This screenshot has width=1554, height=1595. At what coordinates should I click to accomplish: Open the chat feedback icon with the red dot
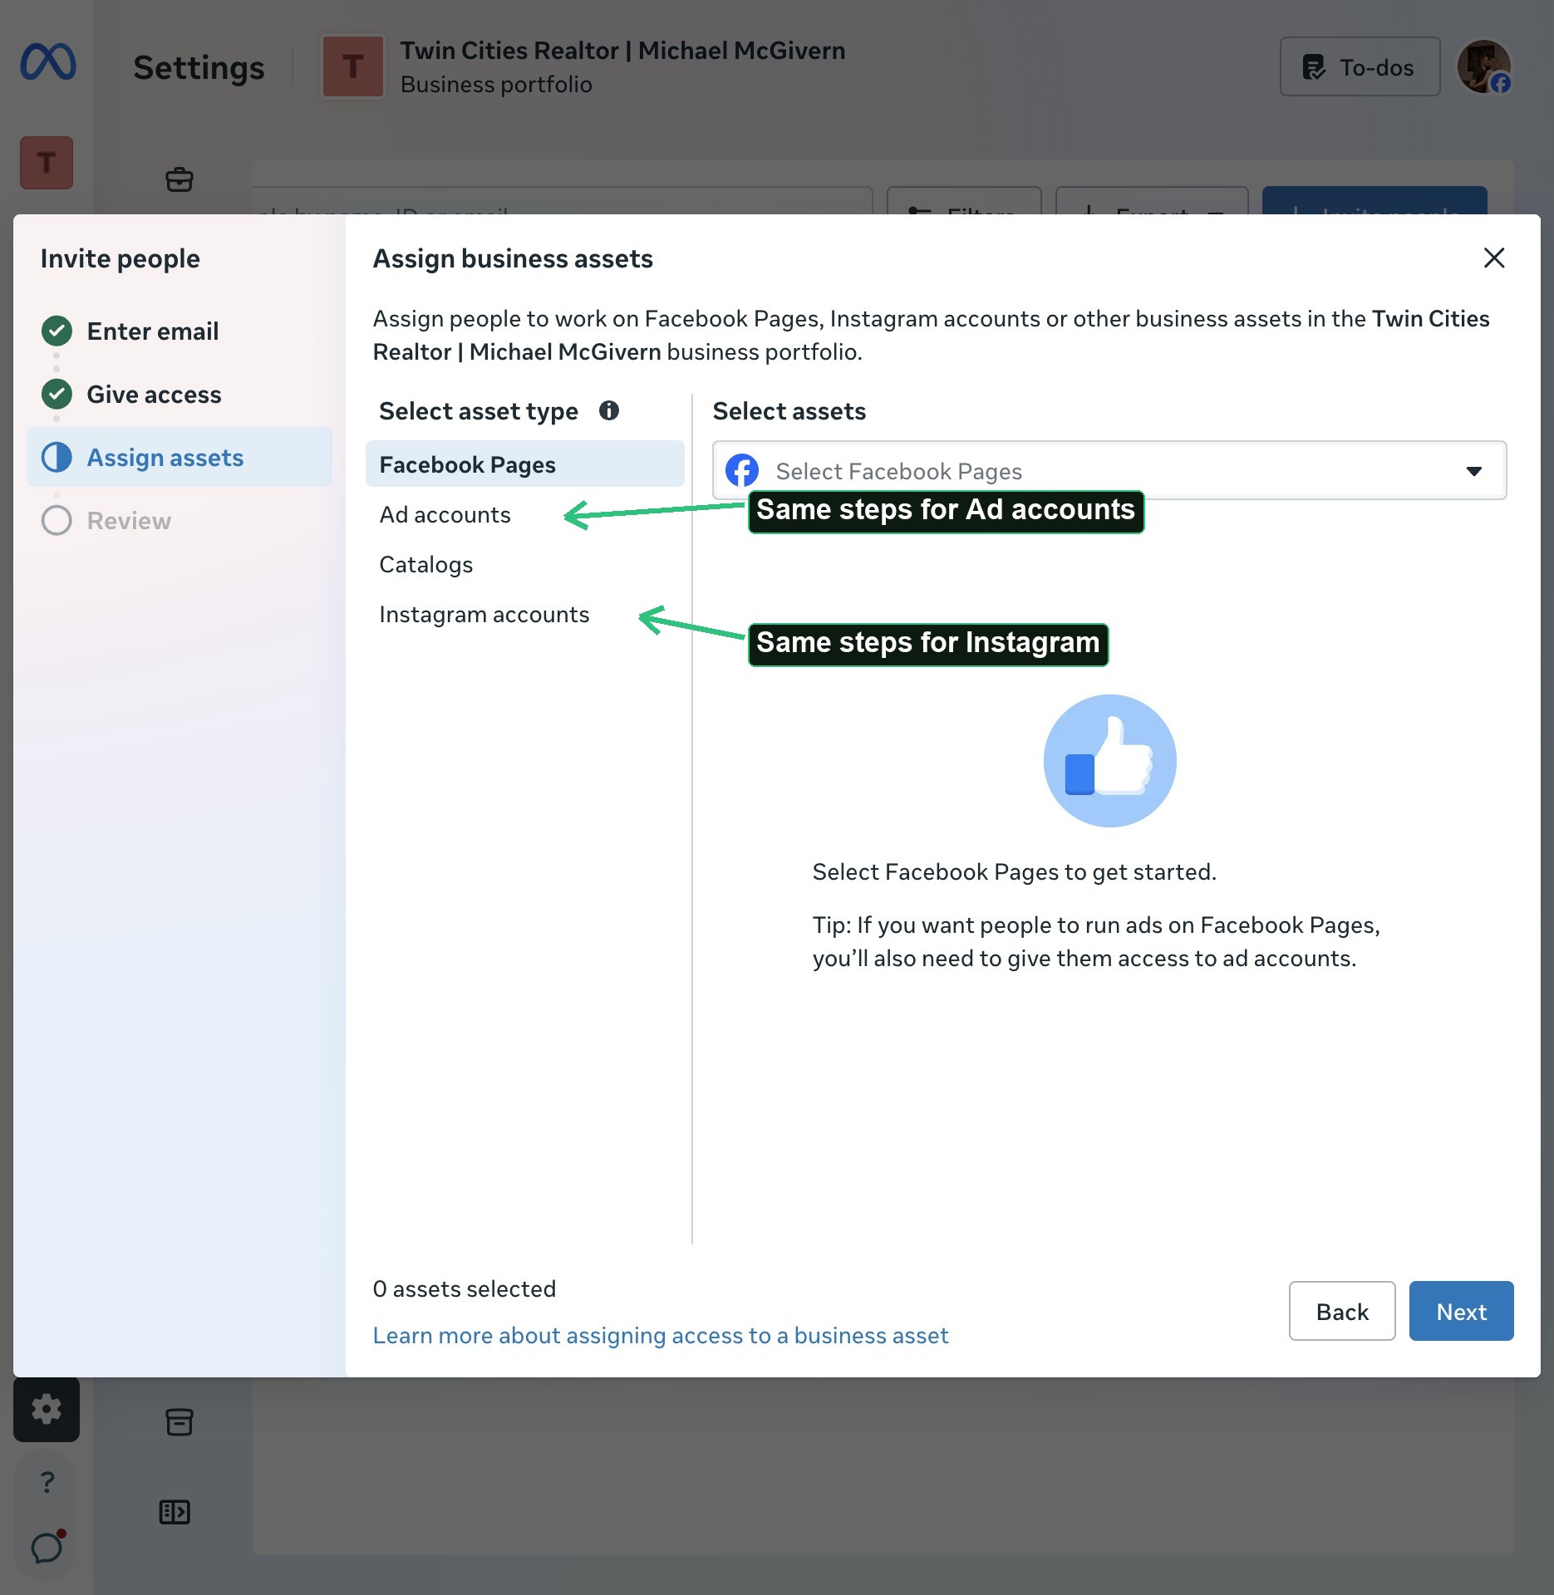pos(47,1547)
